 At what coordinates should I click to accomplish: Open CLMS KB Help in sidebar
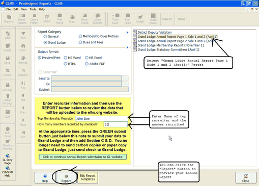8,172
